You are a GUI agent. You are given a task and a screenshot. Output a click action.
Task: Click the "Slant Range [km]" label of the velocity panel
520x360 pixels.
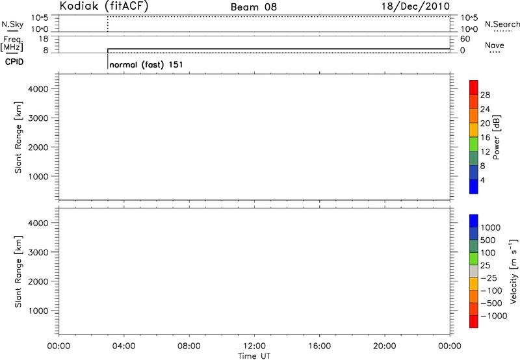[18, 272]
